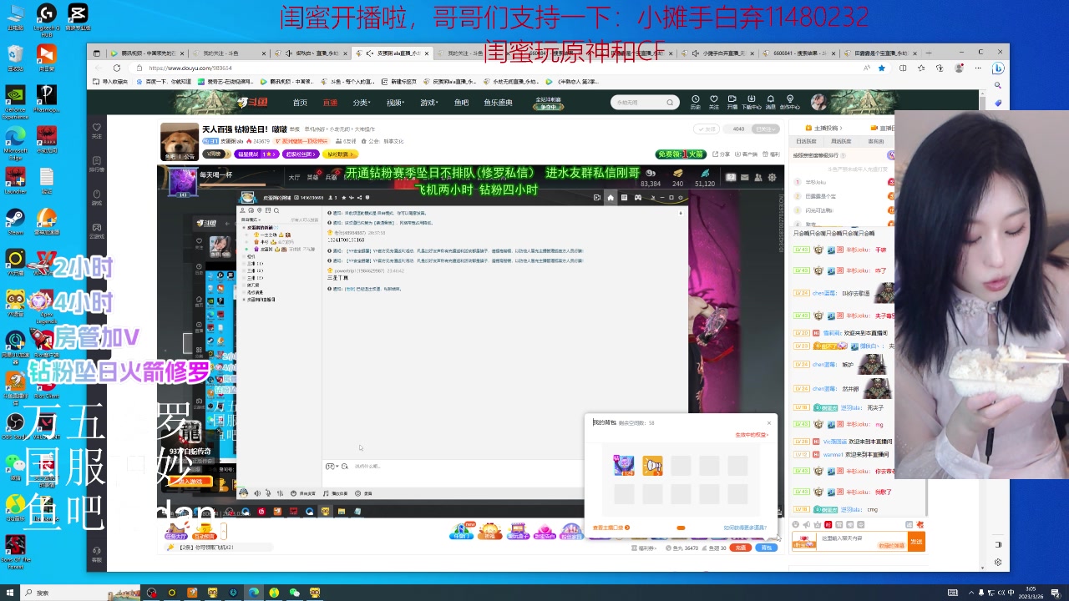Open the 鱼吧 nav item
The width and height of the screenshot is (1069, 601).
pos(461,103)
